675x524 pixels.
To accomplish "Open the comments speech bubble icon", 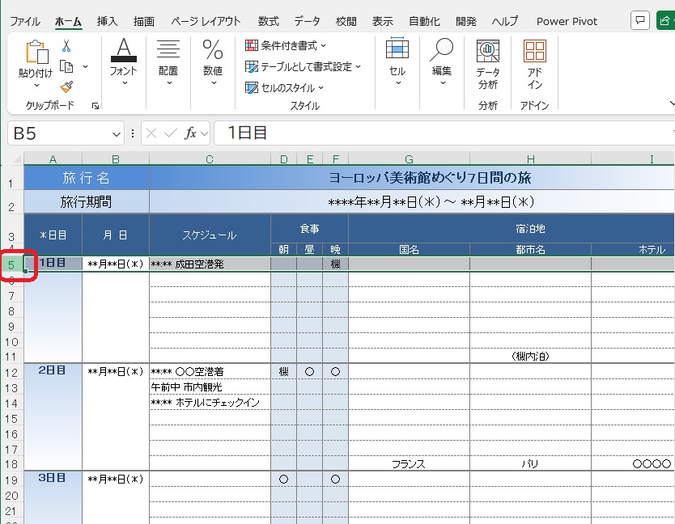I will coord(640,20).
